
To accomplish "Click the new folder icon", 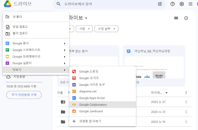I will click(x=7, y=17).
